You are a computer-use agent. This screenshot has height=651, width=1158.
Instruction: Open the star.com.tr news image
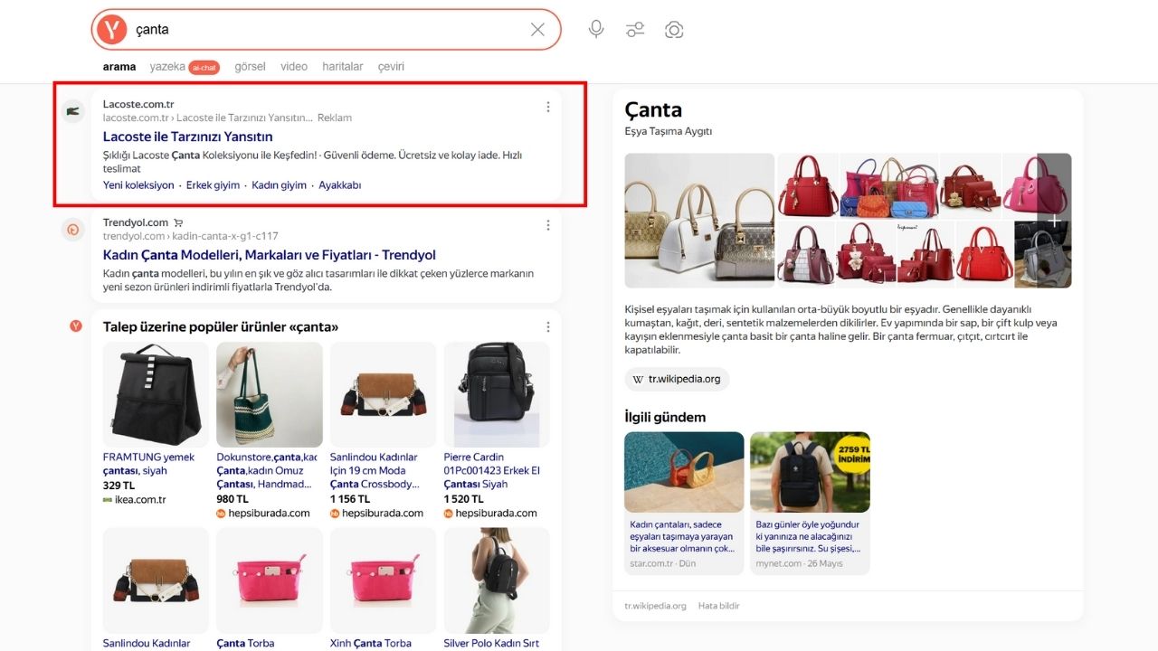tap(684, 472)
